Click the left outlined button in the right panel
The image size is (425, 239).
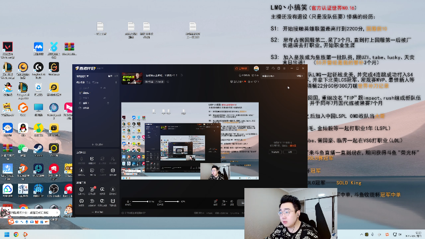275,152
